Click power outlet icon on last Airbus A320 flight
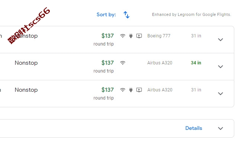This screenshot has height=148, width=238. pyautogui.click(x=131, y=90)
